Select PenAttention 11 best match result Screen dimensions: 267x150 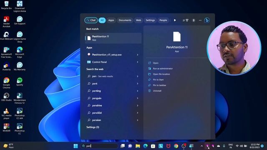coord(113,38)
